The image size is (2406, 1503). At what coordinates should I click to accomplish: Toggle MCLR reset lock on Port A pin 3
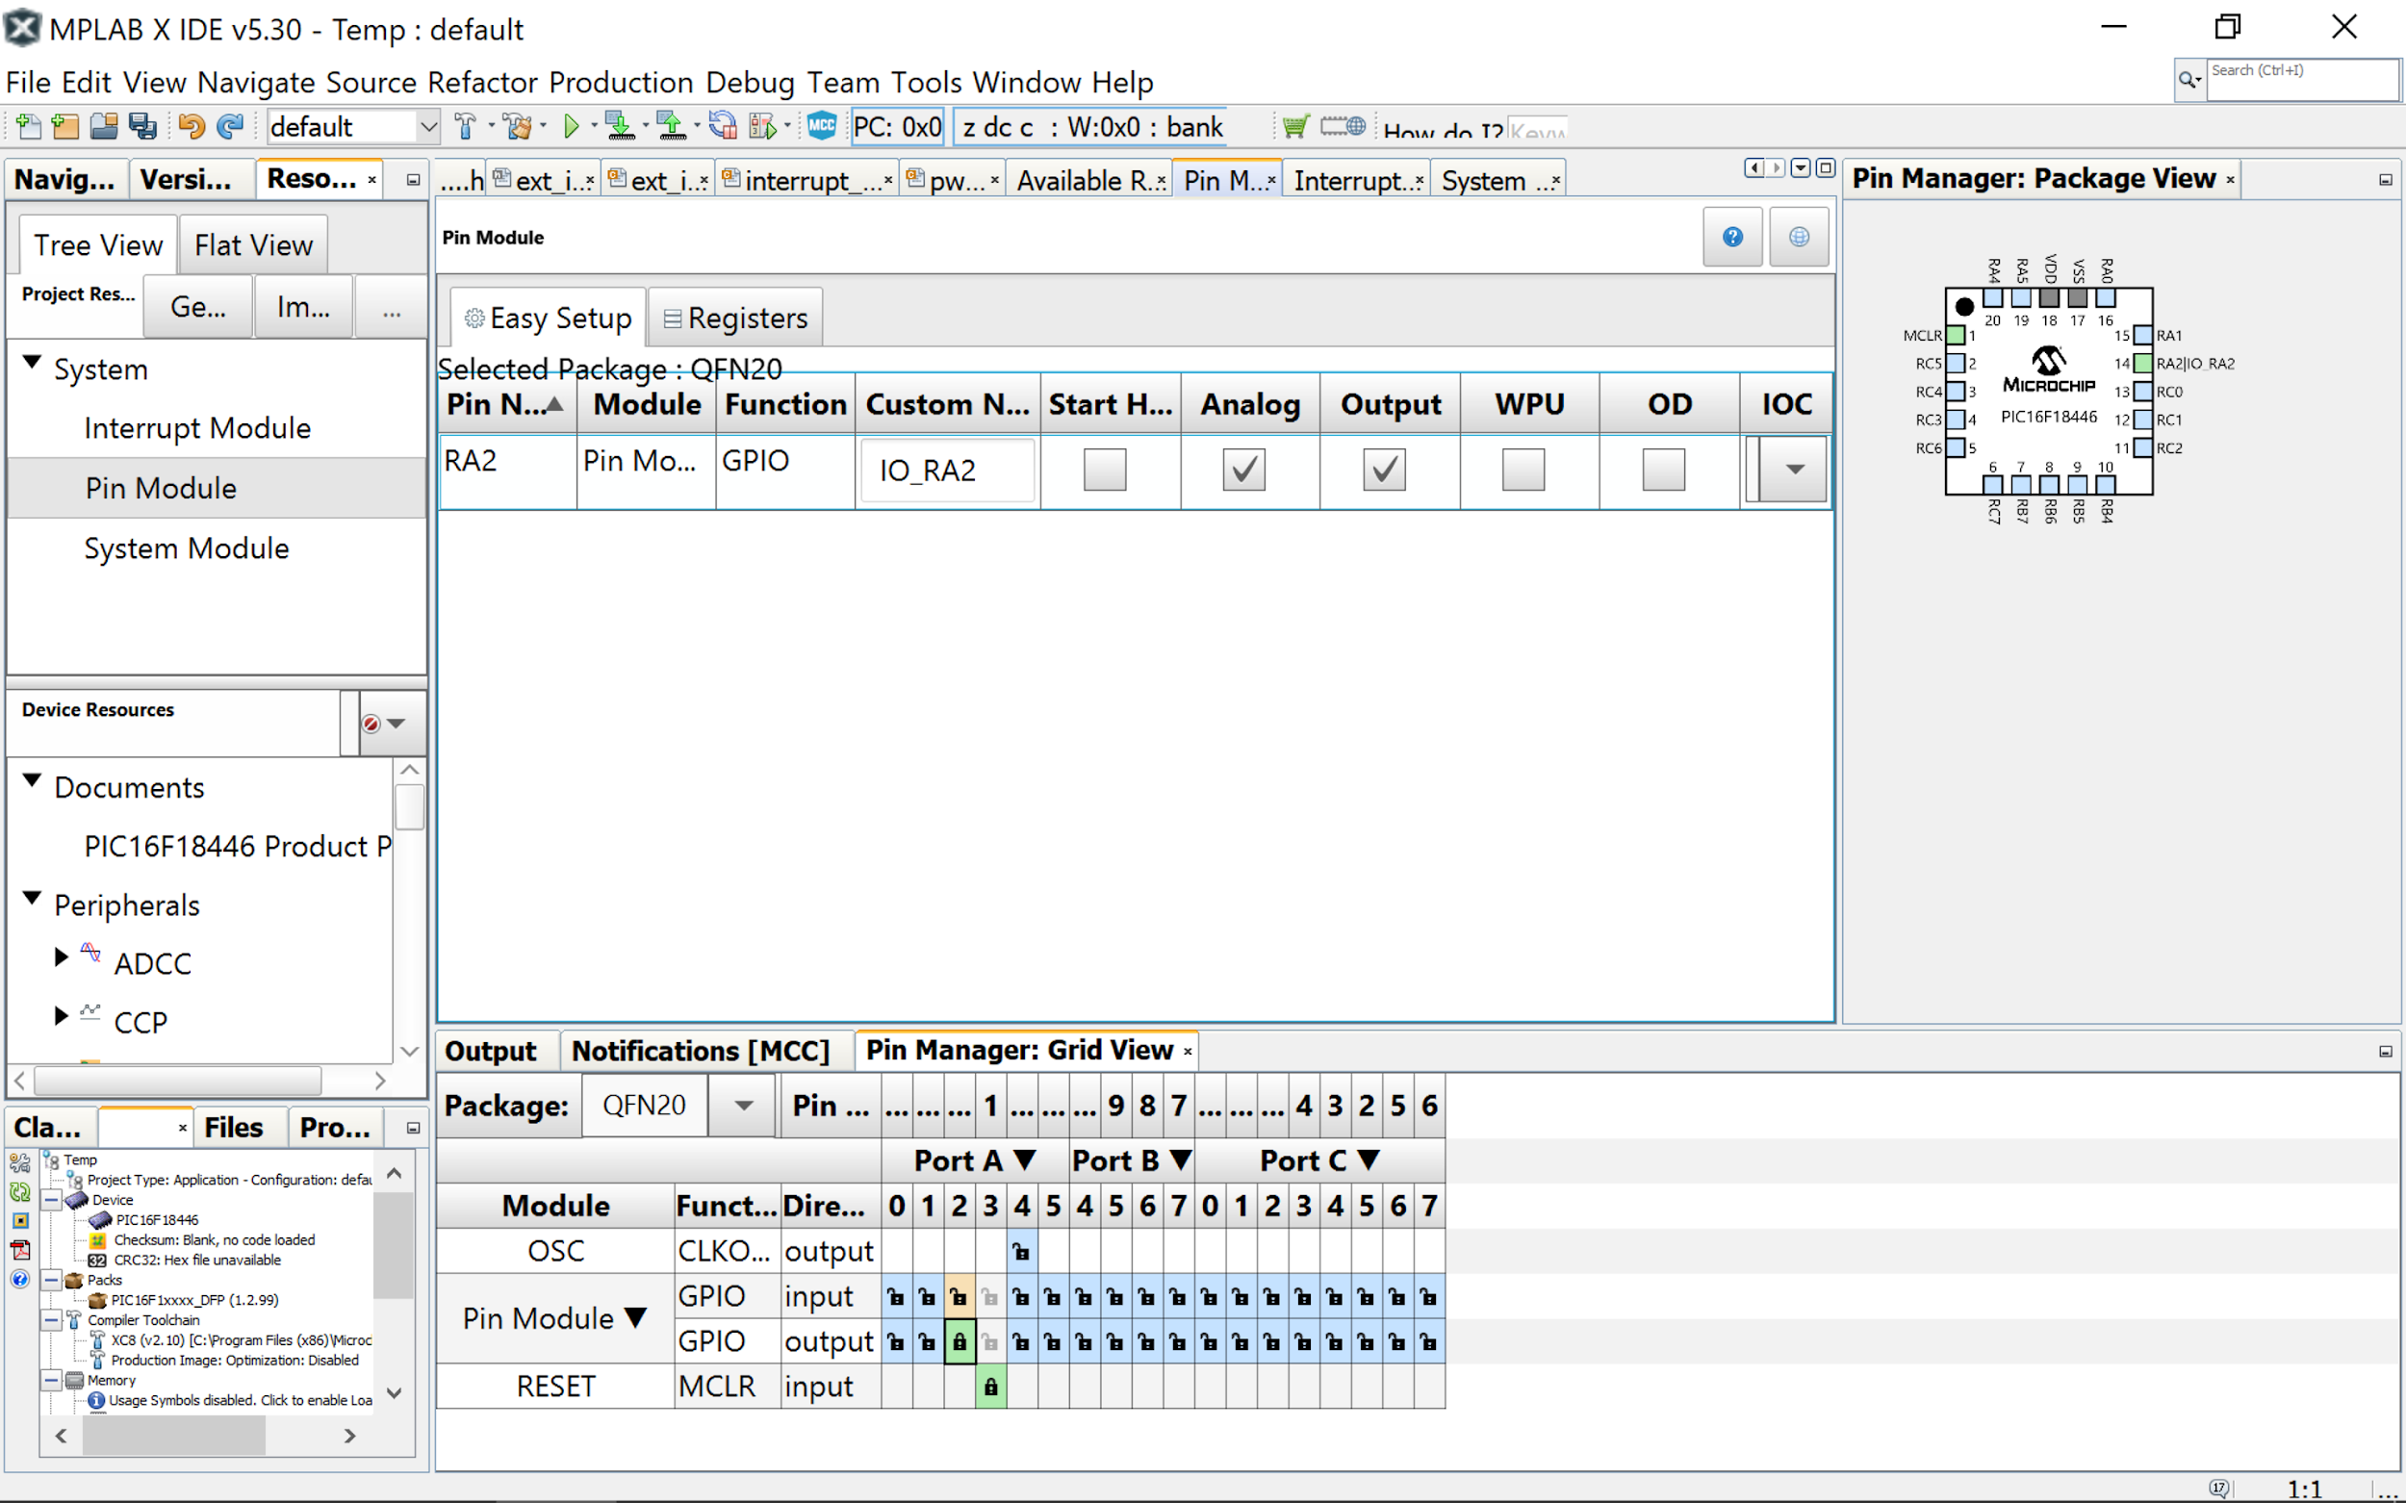click(x=991, y=1388)
